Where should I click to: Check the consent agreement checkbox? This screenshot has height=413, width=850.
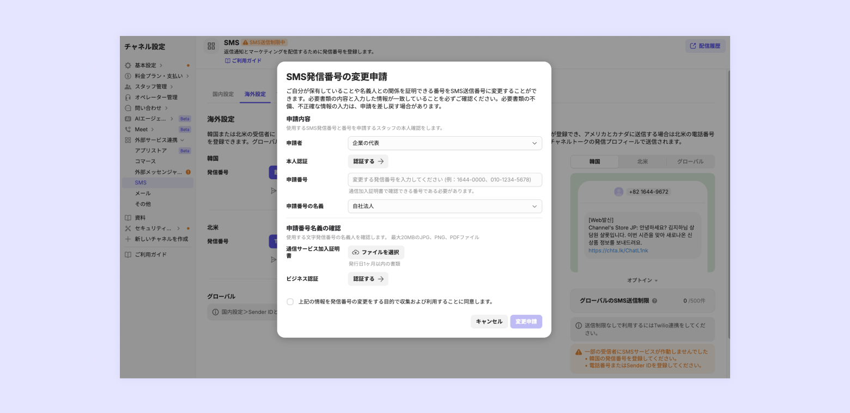290,301
